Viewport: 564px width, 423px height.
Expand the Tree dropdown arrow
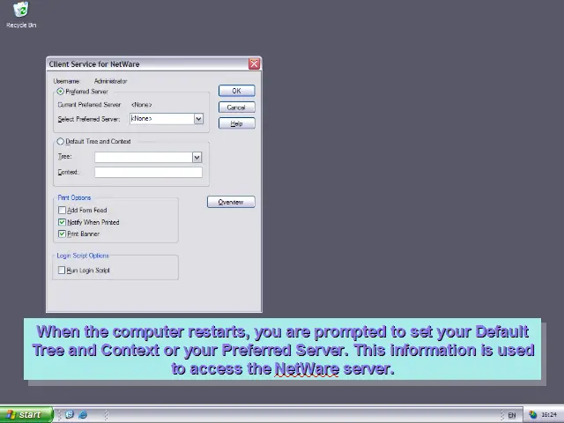pyautogui.click(x=197, y=157)
